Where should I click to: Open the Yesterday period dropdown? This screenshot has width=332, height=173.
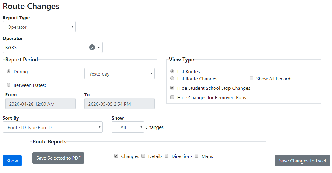click(119, 74)
